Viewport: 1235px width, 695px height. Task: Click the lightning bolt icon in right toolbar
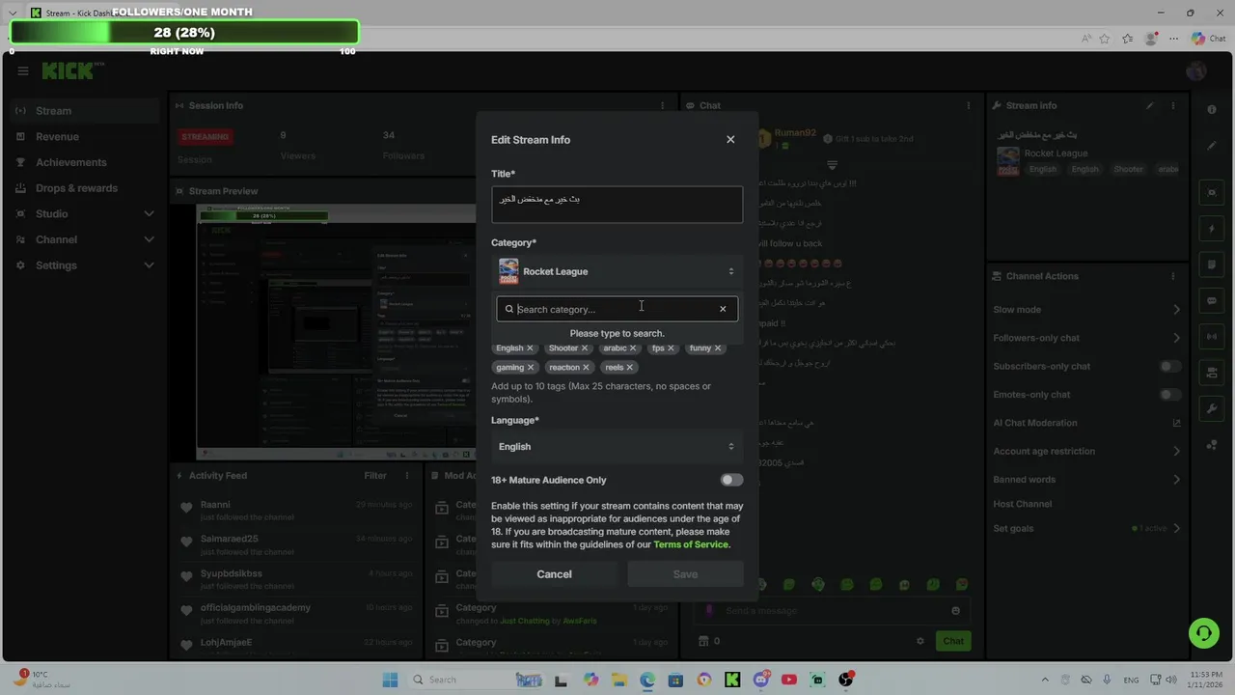pos(1212,229)
